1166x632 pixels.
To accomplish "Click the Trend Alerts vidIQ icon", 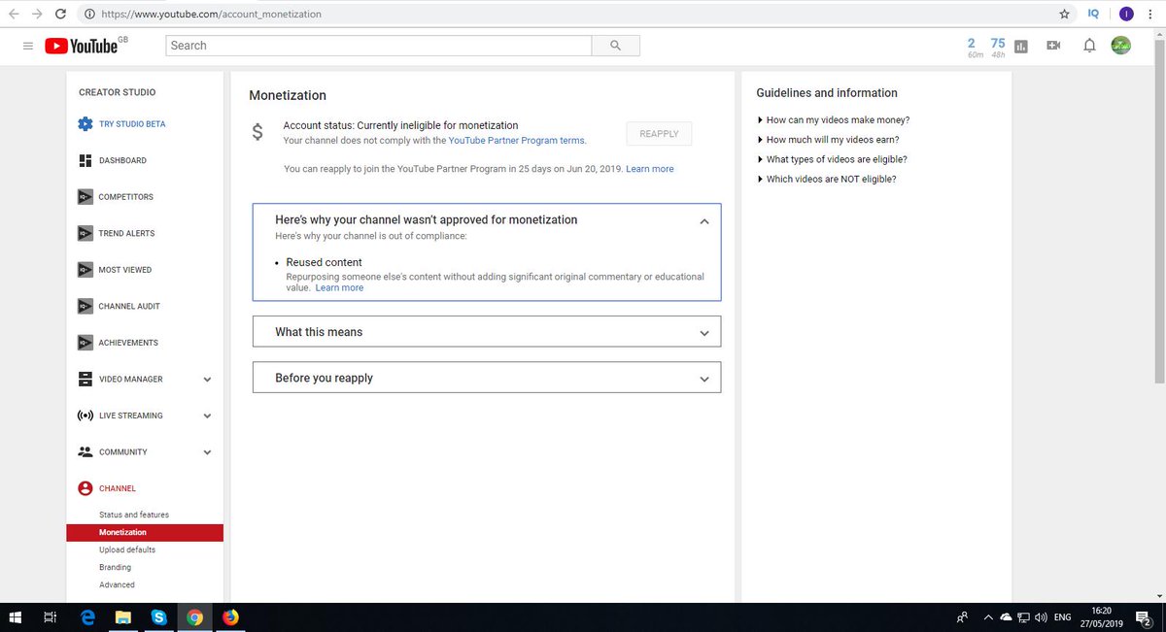I will click(86, 233).
